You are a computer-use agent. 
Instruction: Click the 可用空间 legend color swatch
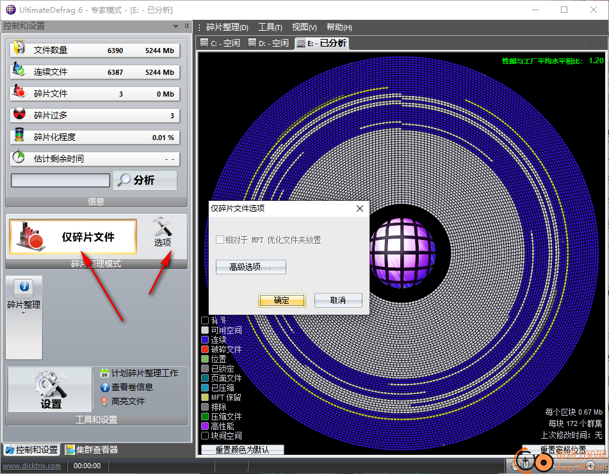click(205, 330)
